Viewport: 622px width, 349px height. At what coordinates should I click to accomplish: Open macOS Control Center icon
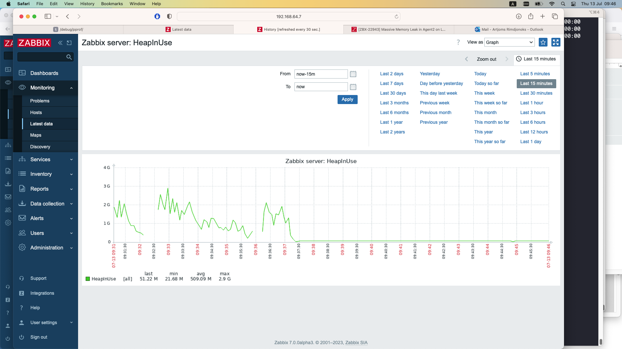click(573, 4)
